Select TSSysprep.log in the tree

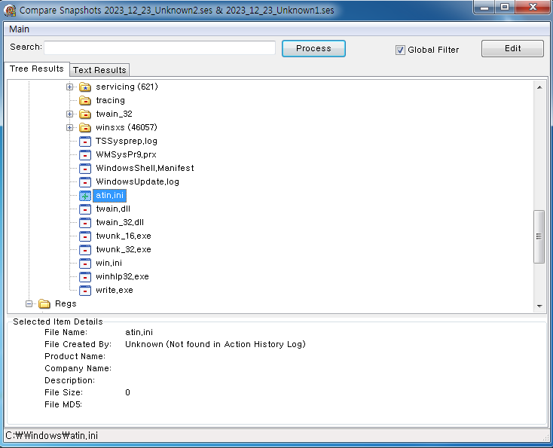tap(127, 142)
